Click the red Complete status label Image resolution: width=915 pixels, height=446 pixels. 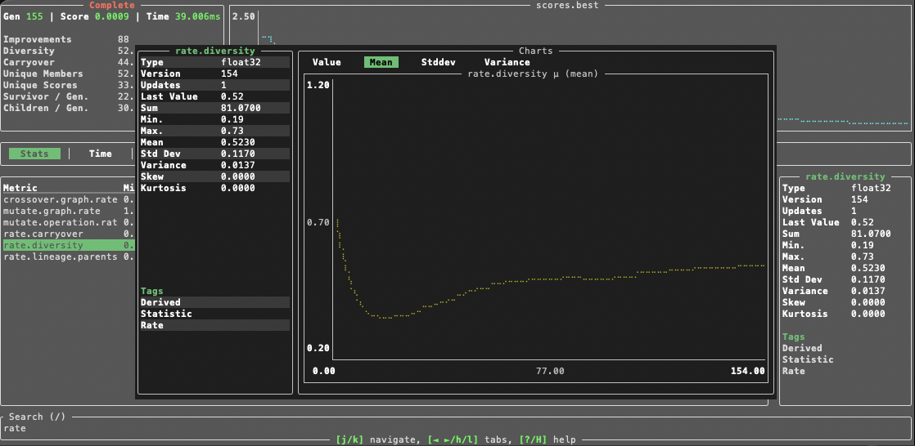112,5
